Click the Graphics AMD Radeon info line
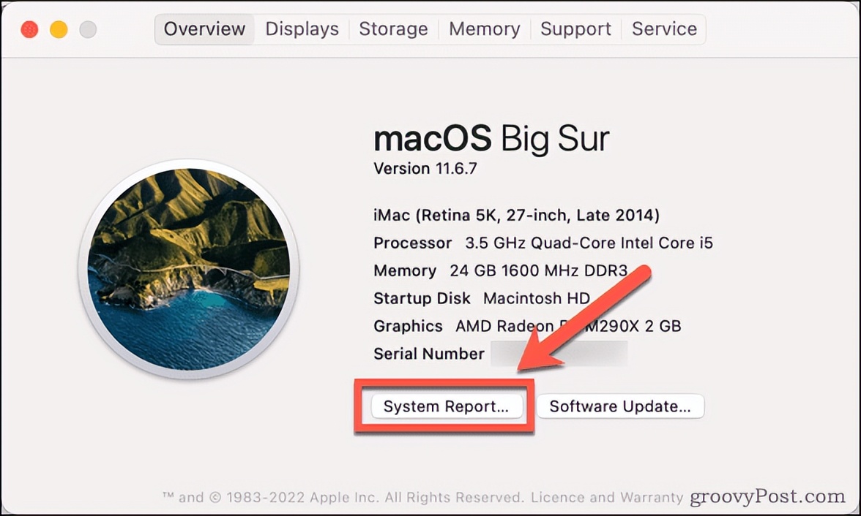This screenshot has width=861, height=516. tap(526, 326)
